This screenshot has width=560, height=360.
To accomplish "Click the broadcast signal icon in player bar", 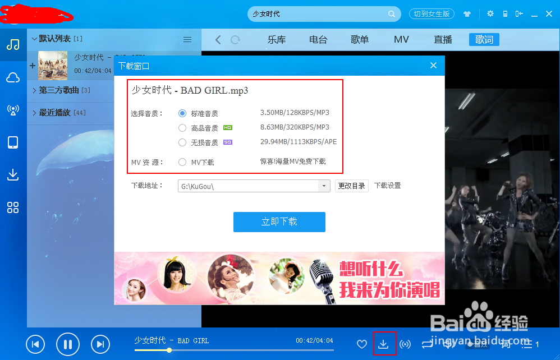I will pos(405,344).
